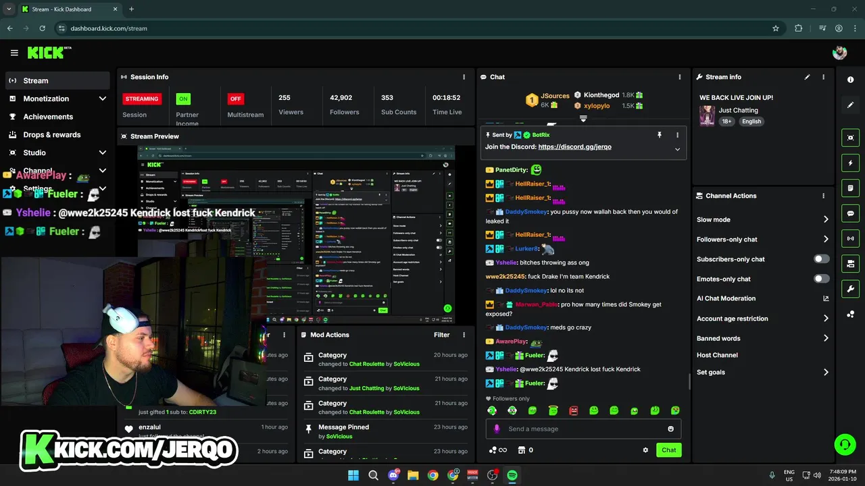Click Host Channel action

[x=717, y=355]
